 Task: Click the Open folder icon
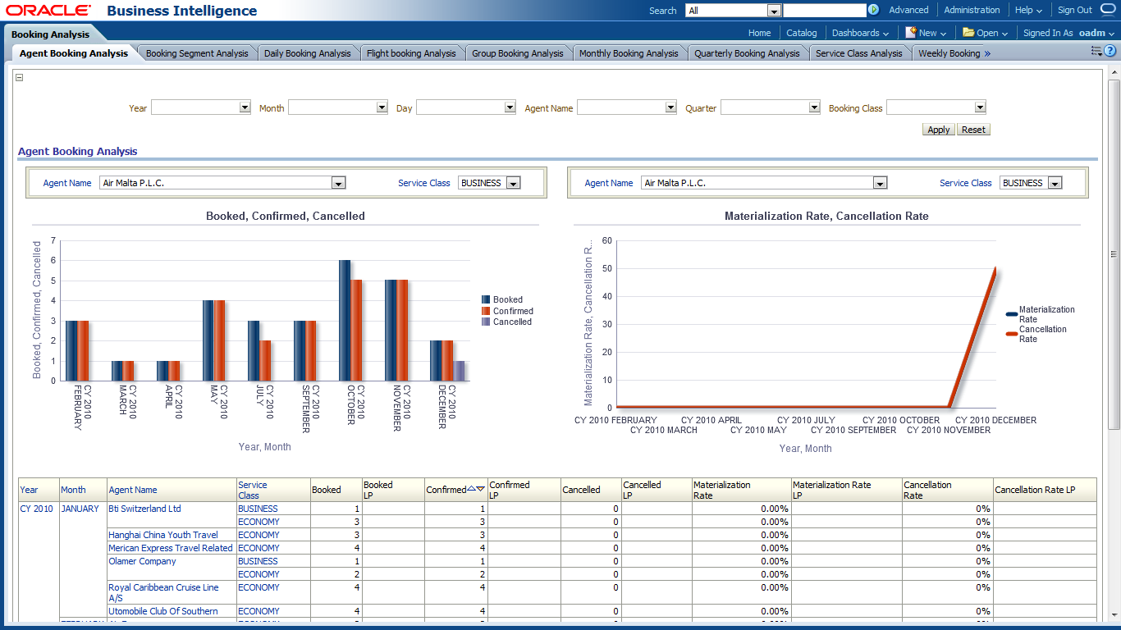[x=968, y=33]
